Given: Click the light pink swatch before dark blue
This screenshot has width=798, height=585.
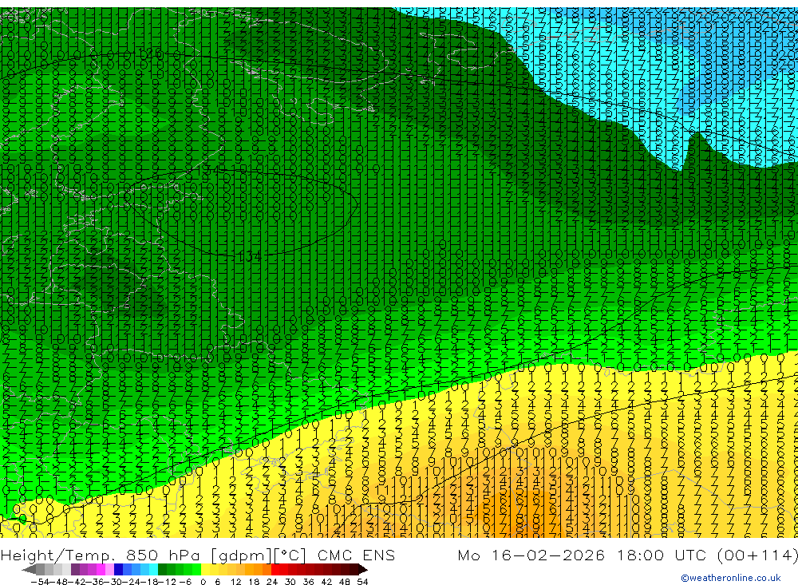Looking at the screenshot, I should point(109,570).
